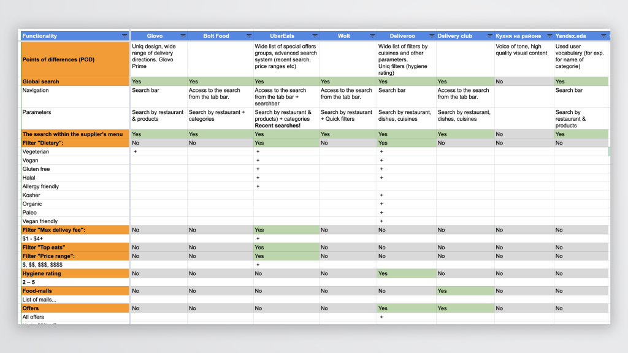Select the UberEats header cell

(x=286, y=36)
